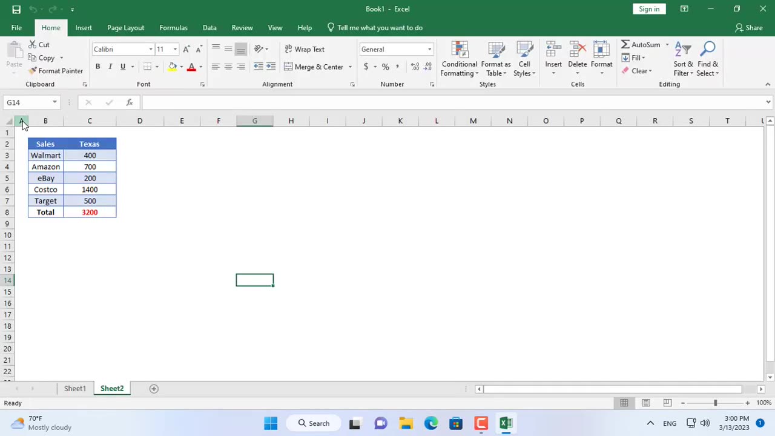775x436 pixels.
Task: Open the Formulas ribbon tab
Action: click(173, 28)
